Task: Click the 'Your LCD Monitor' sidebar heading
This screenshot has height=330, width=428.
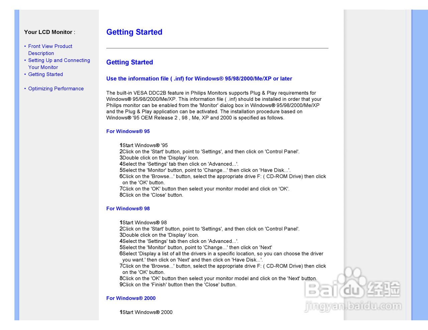Action: 49,32
